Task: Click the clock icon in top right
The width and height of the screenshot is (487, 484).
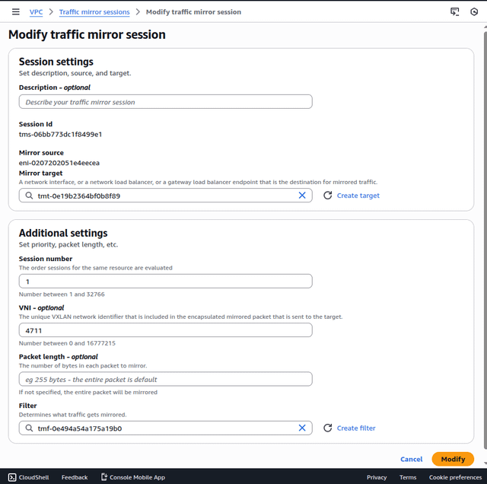Action: click(x=474, y=12)
